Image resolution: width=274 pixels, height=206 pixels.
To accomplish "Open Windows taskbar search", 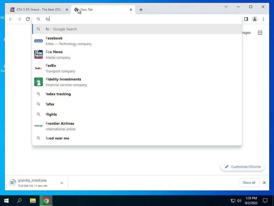I will tap(19, 201).
